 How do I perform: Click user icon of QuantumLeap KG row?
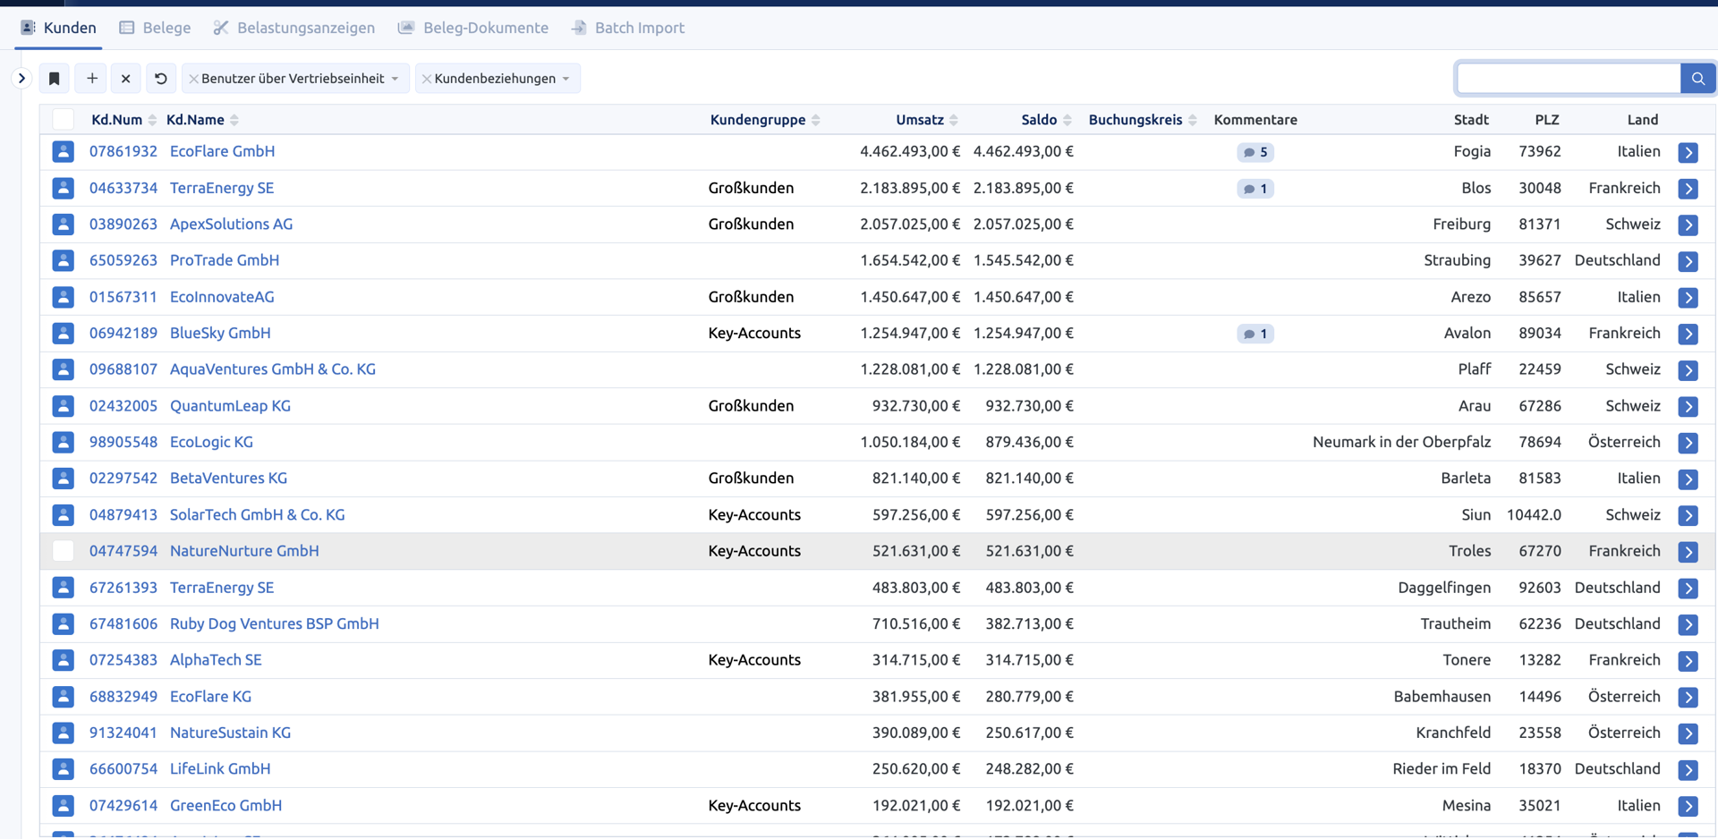[x=63, y=406]
